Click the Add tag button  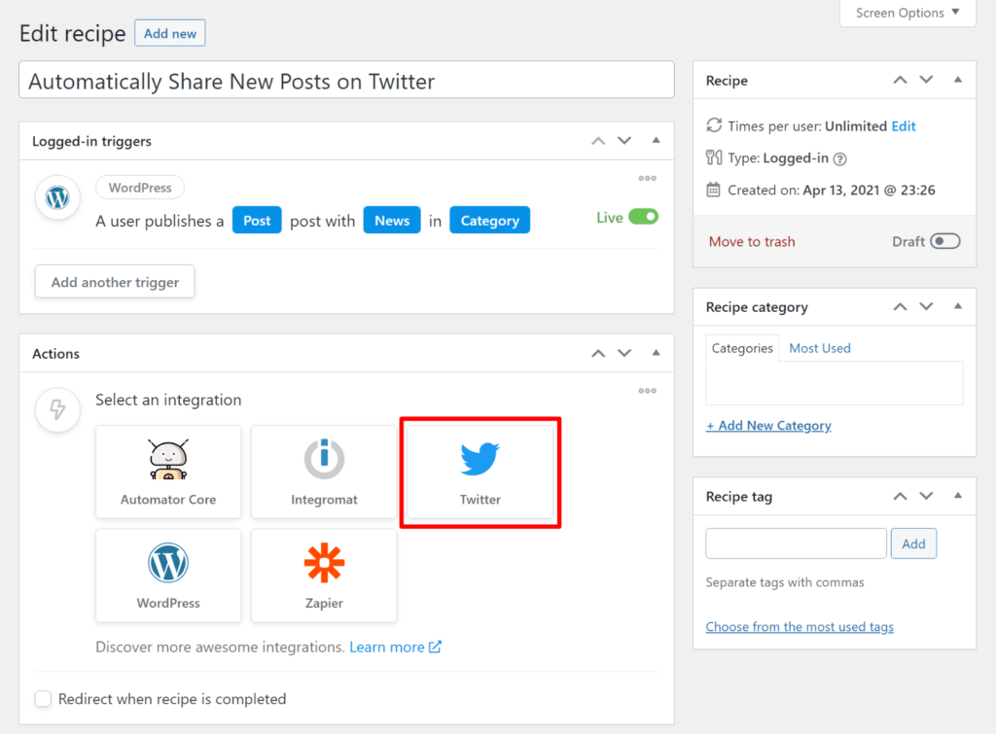913,543
